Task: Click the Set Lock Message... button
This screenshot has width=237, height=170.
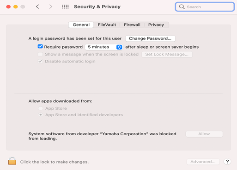Action: click(x=167, y=54)
